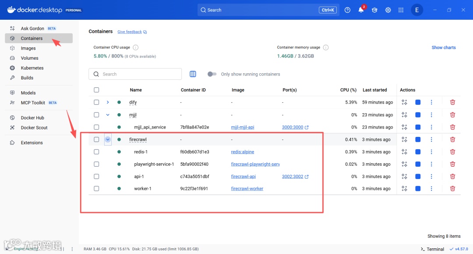
Task: Open more actions menu for mjjl_api_service
Action: click(431, 127)
